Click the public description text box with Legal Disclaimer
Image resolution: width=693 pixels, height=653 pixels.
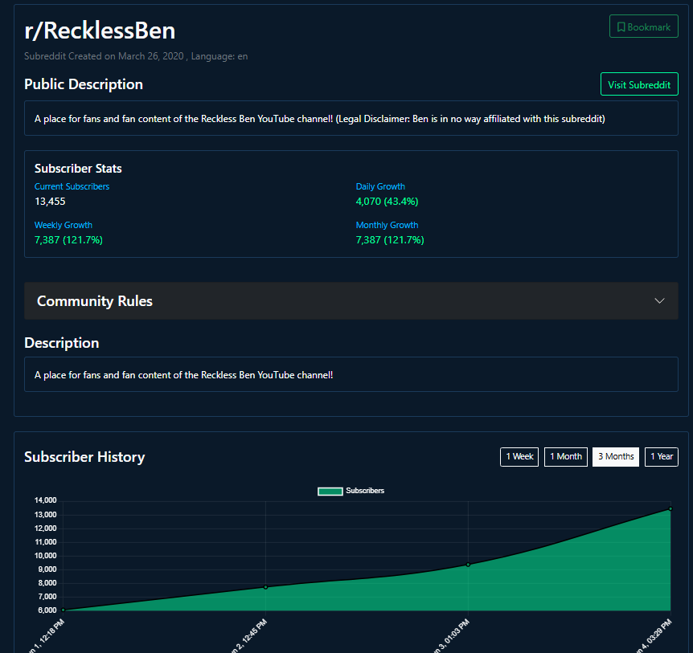(x=351, y=118)
